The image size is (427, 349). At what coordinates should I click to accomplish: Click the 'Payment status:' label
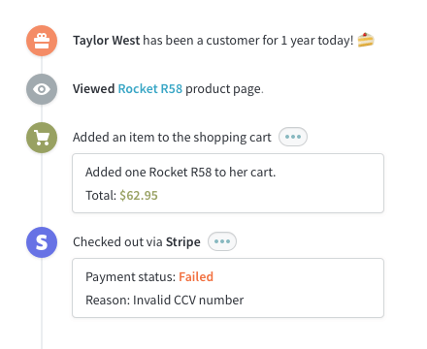[x=131, y=277]
